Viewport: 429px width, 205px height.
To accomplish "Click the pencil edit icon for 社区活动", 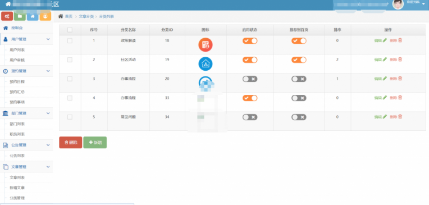I will pyautogui.click(x=385, y=60).
